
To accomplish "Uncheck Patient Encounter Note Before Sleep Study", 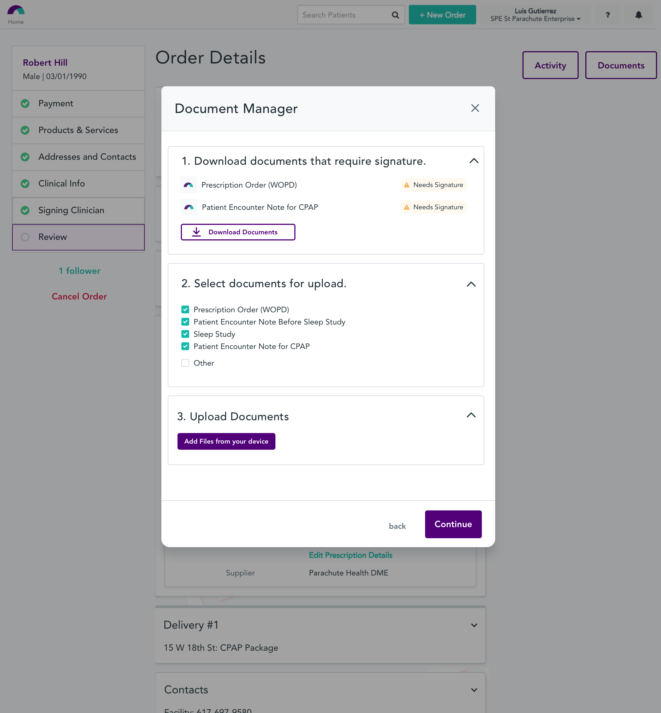I will (185, 322).
